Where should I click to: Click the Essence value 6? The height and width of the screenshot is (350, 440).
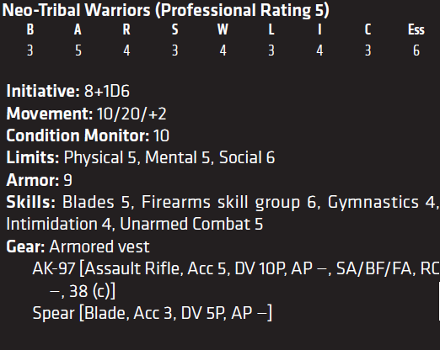pyautogui.click(x=416, y=50)
